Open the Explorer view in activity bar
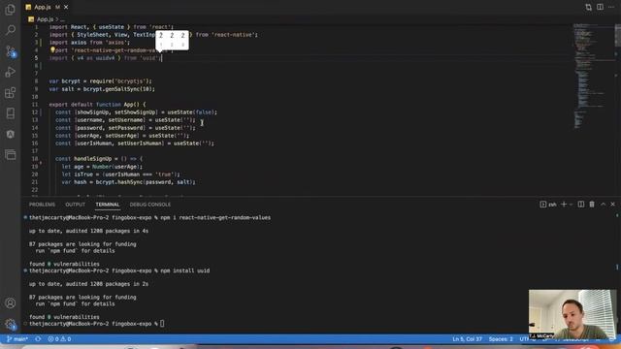The image size is (621, 349). pyautogui.click(x=11, y=9)
